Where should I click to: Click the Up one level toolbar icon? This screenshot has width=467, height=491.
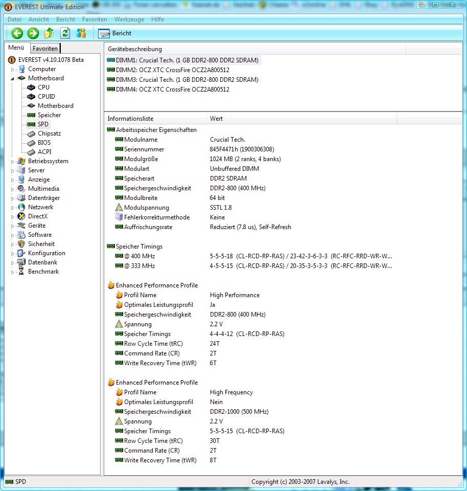point(49,33)
